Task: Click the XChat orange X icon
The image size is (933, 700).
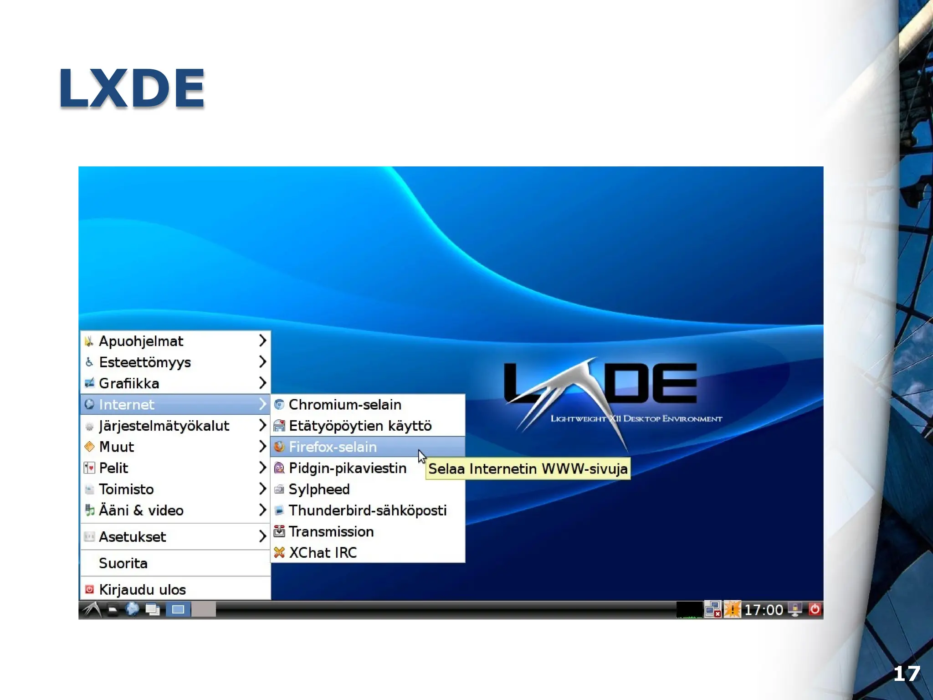Action: (x=279, y=552)
